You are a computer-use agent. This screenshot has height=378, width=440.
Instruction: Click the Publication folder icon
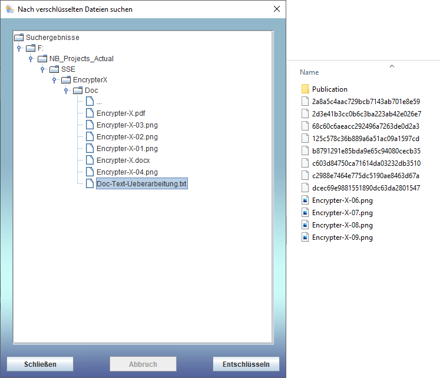[x=305, y=89]
